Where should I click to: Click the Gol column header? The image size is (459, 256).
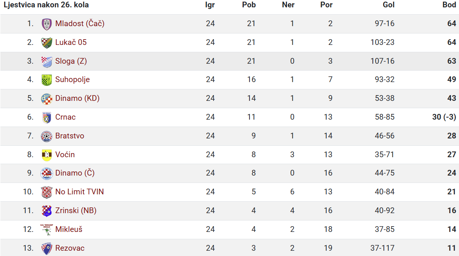(x=388, y=5)
